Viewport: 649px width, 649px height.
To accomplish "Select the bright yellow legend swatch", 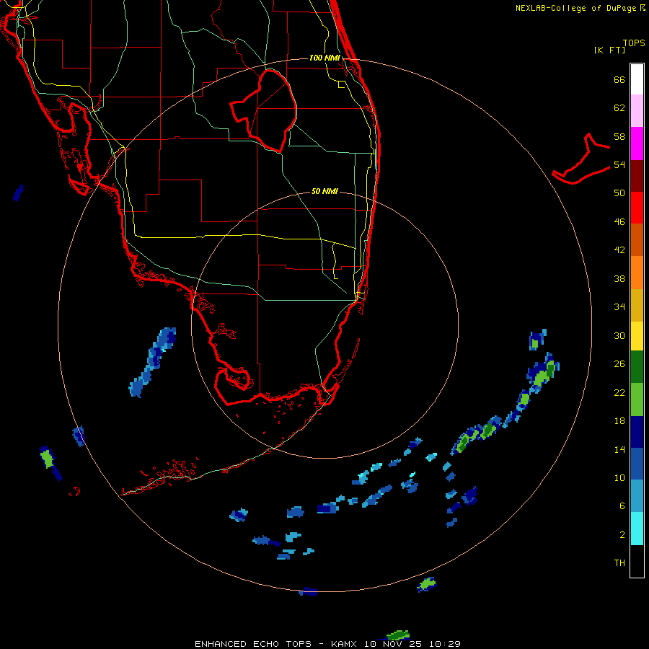I will coord(637,336).
